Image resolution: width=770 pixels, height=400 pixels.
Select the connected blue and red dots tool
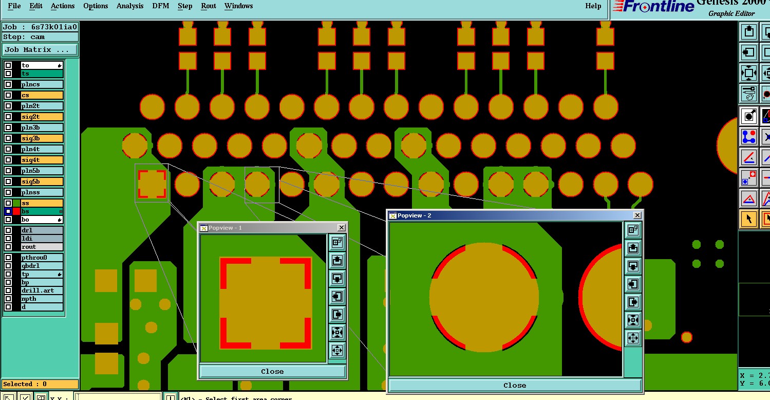coord(749,137)
